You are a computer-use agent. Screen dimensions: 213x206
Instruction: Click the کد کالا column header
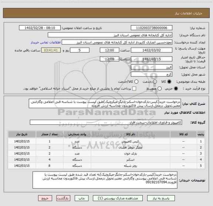tap(183, 134)
